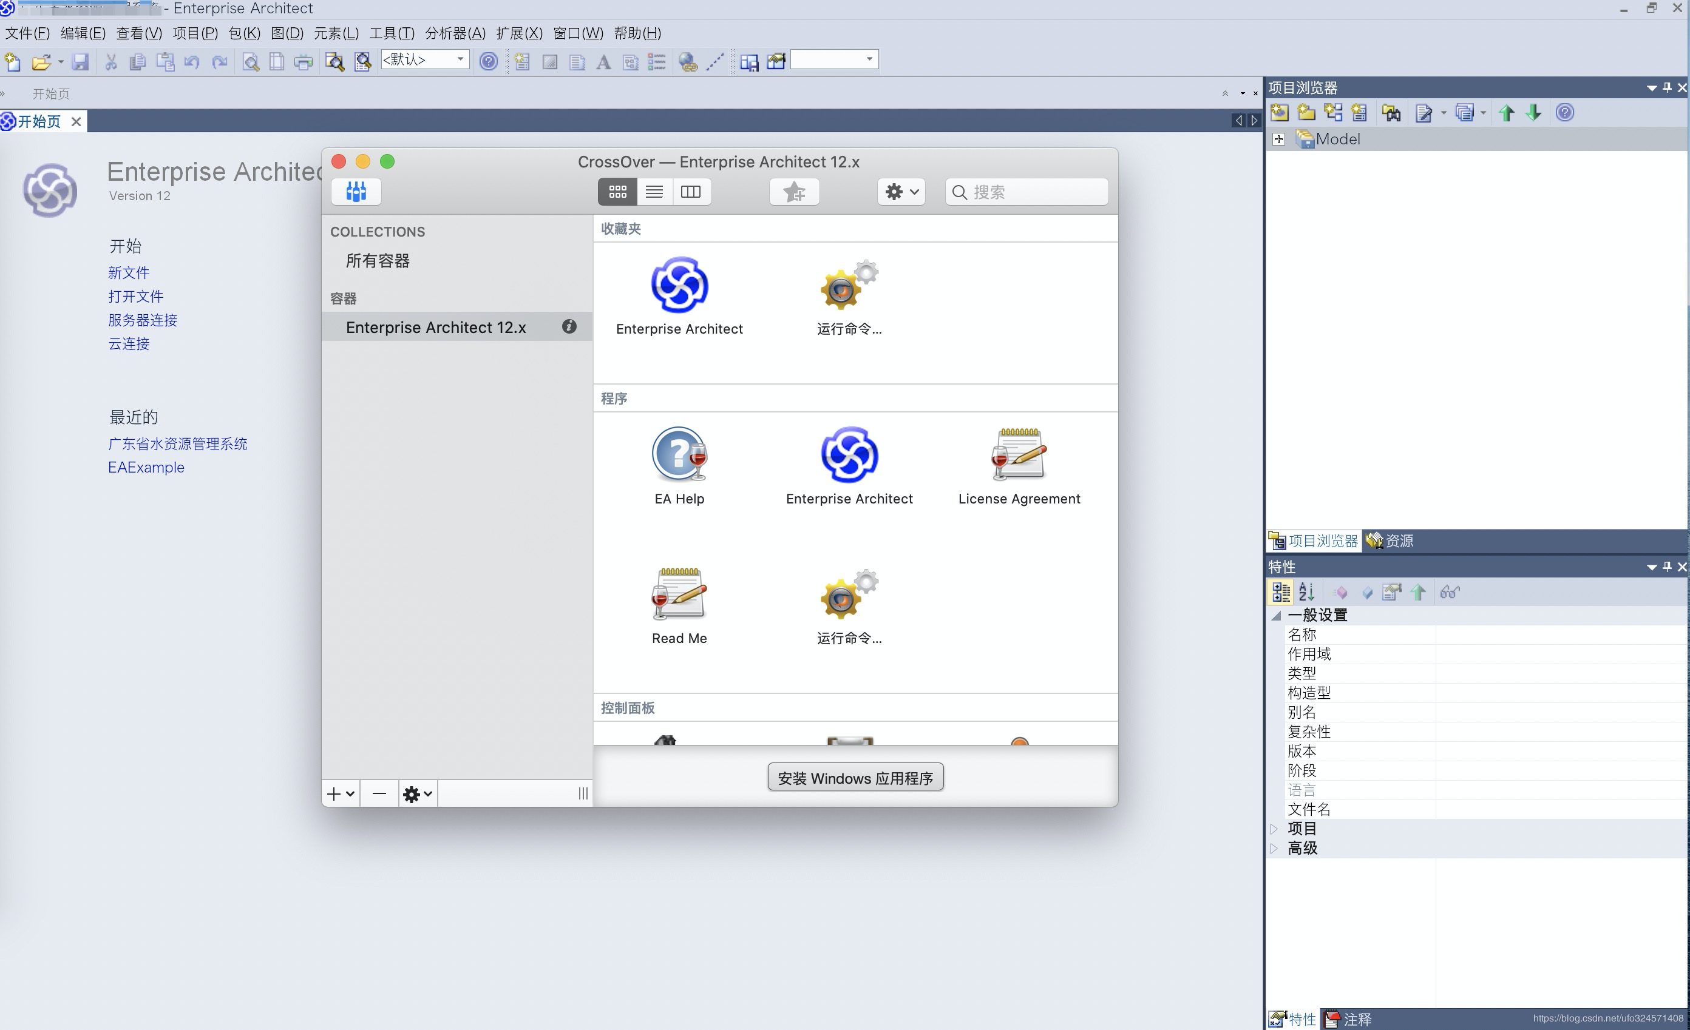Open the bottom gear dropdown in CrossOver sidebar

point(418,793)
